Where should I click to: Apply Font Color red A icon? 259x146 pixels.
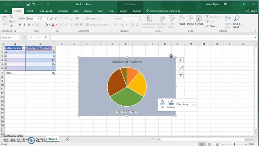[53, 25]
